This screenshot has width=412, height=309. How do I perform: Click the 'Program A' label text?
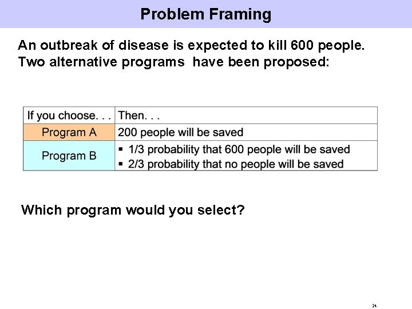pyautogui.click(x=69, y=132)
